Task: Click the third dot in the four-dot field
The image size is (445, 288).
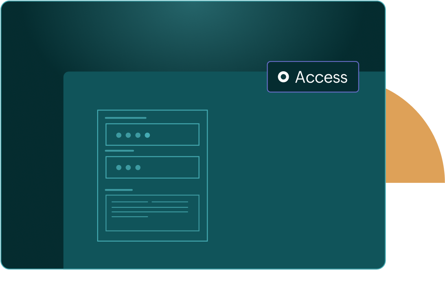Action: [x=138, y=135]
